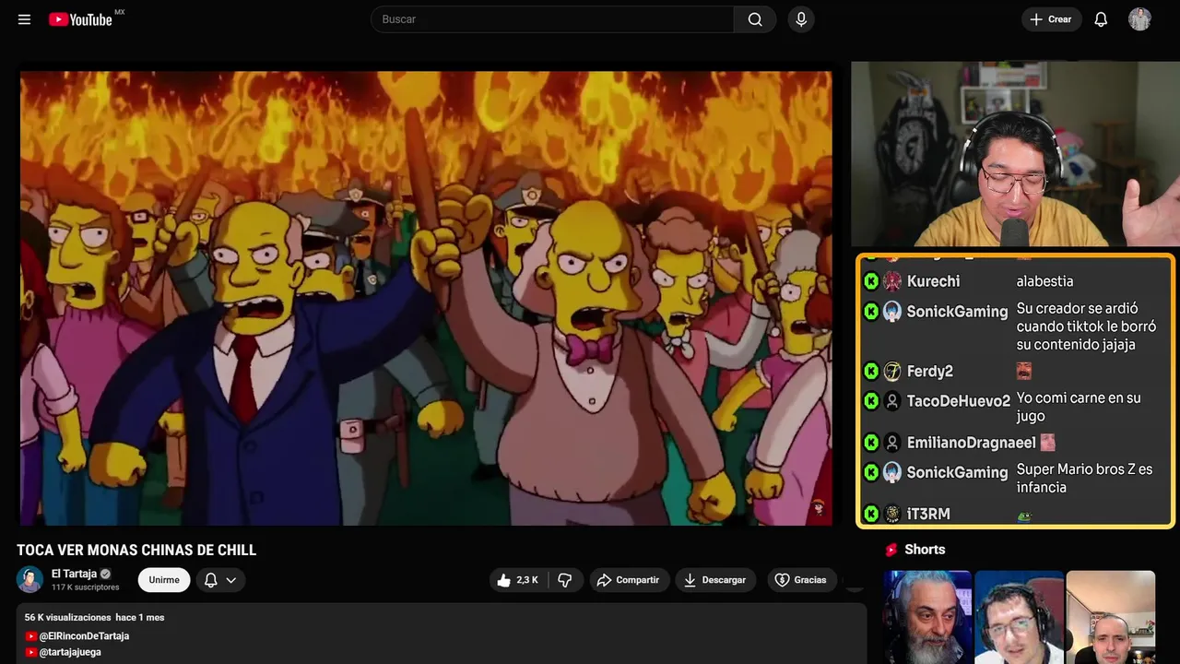The height and width of the screenshot is (664, 1180).
Task: Like the video with thumbs up
Action: (517, 580)
